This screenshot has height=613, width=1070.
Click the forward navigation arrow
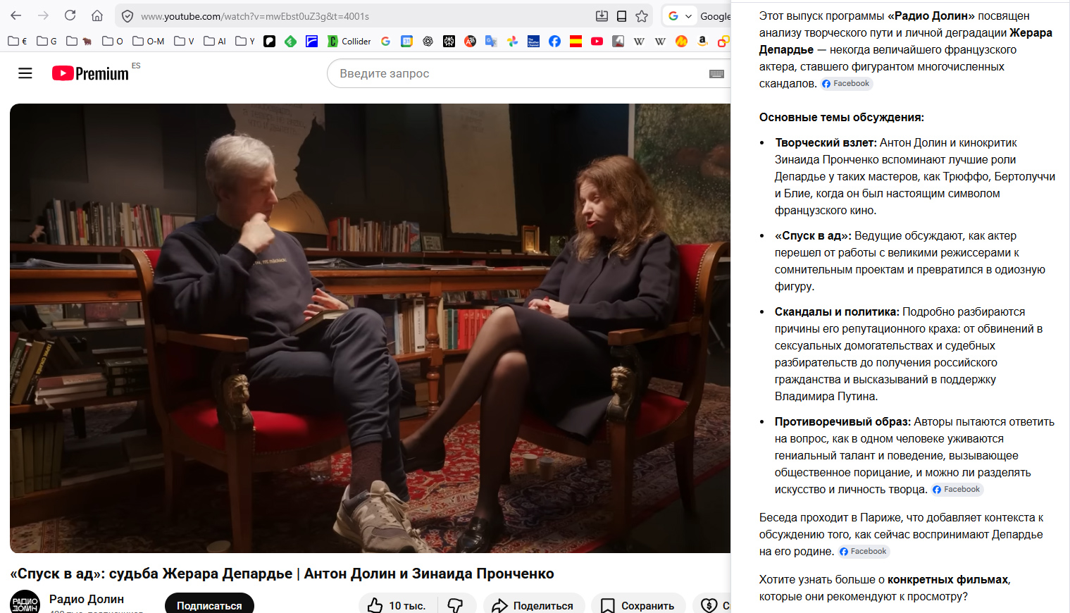tap(43, 16)
